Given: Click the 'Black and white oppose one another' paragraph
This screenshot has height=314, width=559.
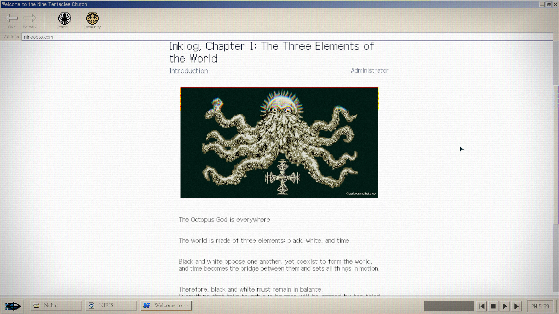Looking at the screenshot, I should click(x=279, y=265).
